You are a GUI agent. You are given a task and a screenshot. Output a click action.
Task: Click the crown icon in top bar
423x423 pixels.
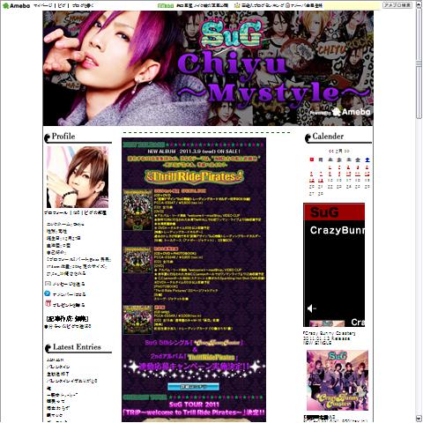pos(237,5)
